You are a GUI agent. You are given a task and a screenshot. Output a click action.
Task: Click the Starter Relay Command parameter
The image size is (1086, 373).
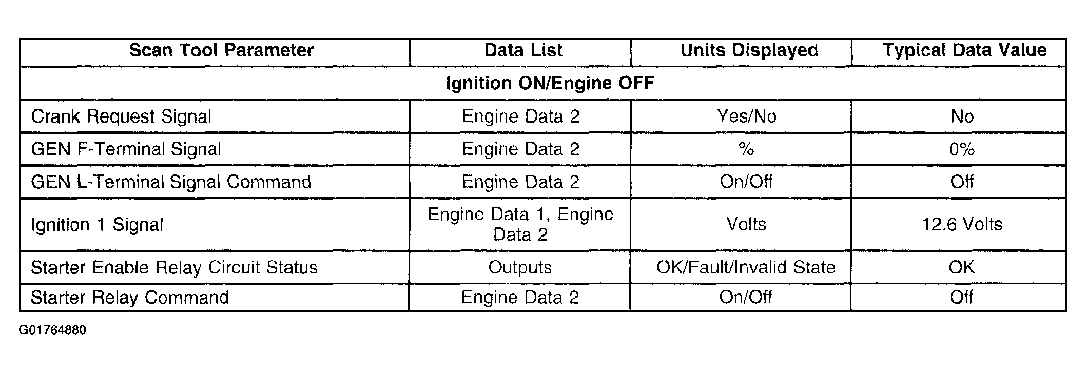(x=215, y=298)
